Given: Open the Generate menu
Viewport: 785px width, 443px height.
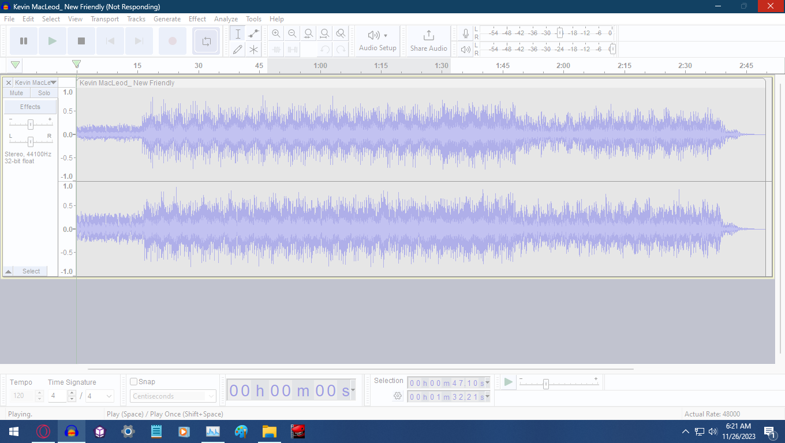Looking at the screenshot, I should (167, 18).
